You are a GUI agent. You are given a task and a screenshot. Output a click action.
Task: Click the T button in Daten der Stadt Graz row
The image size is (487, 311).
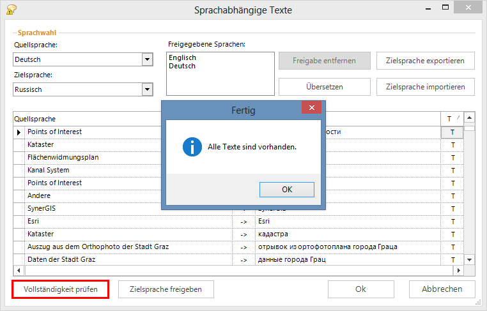coord(452,260)
